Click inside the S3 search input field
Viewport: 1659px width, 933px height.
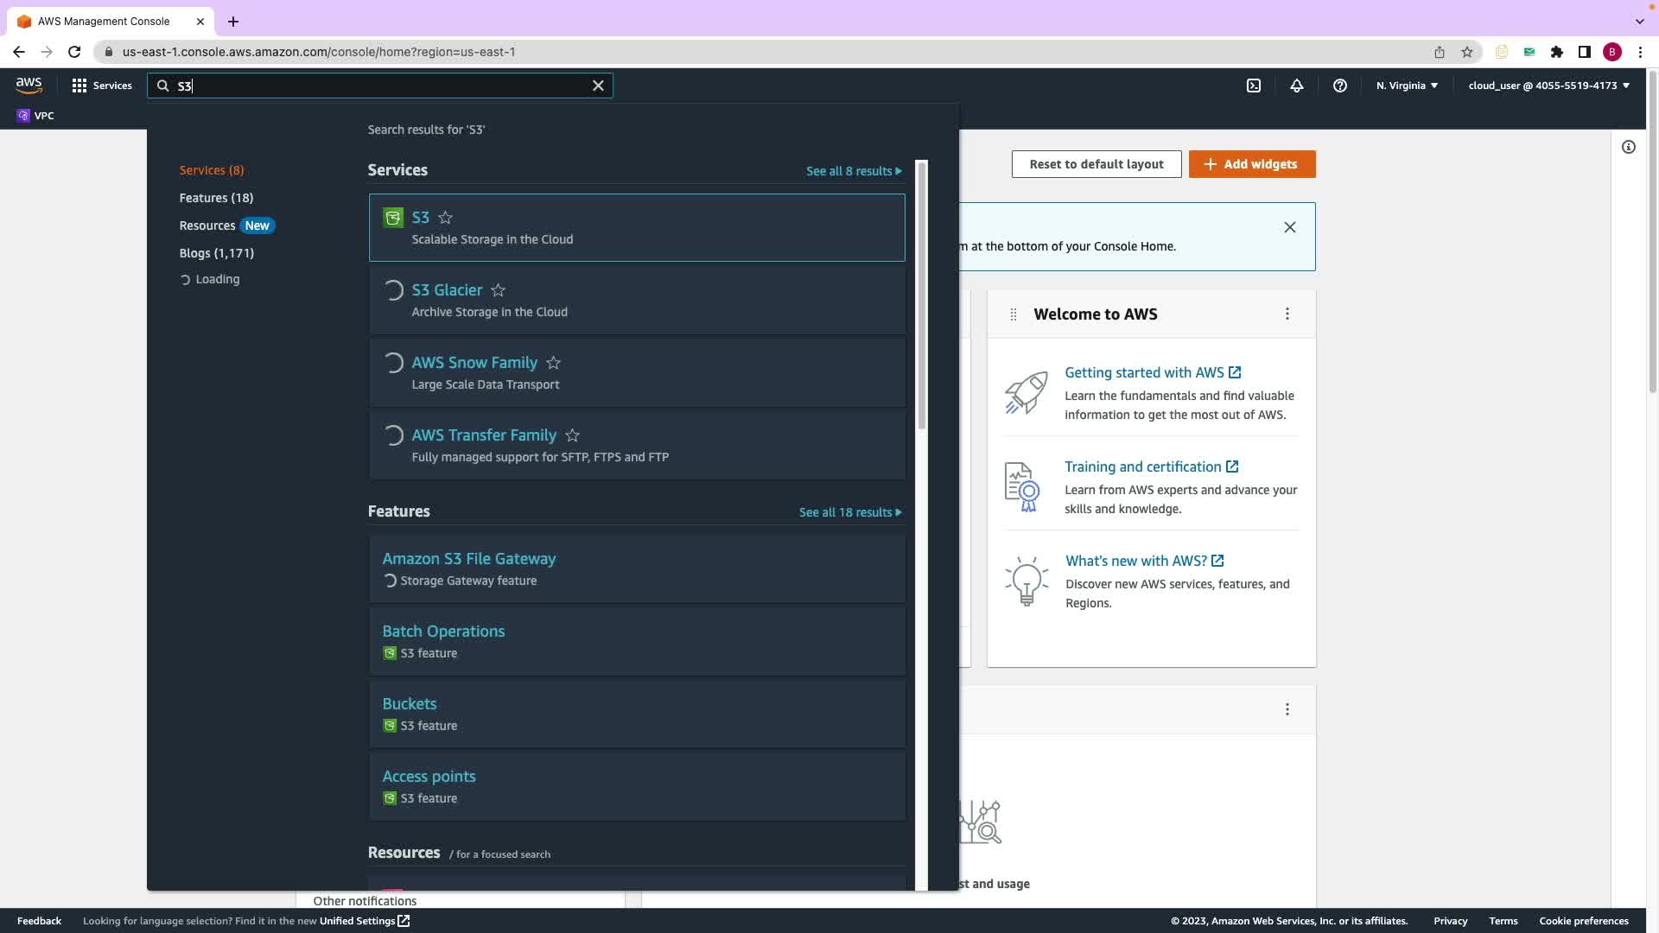[380, 86]
